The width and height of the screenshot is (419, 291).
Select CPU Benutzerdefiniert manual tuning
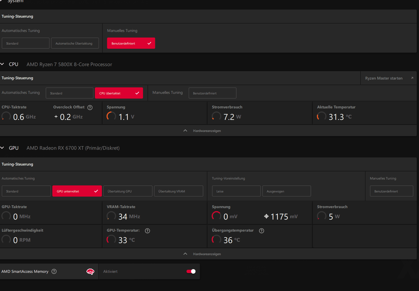click(x=212, y=93)
